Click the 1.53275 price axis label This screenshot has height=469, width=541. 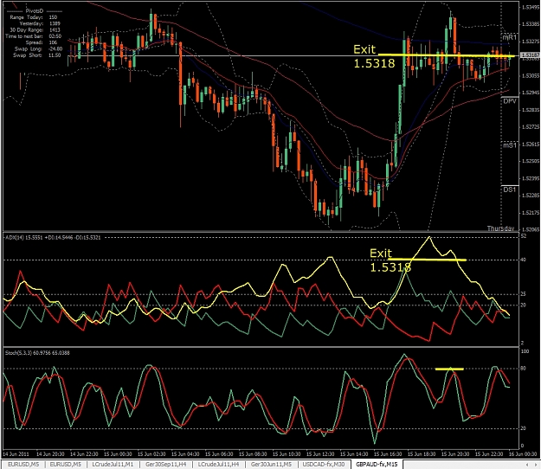coord(531,42)
